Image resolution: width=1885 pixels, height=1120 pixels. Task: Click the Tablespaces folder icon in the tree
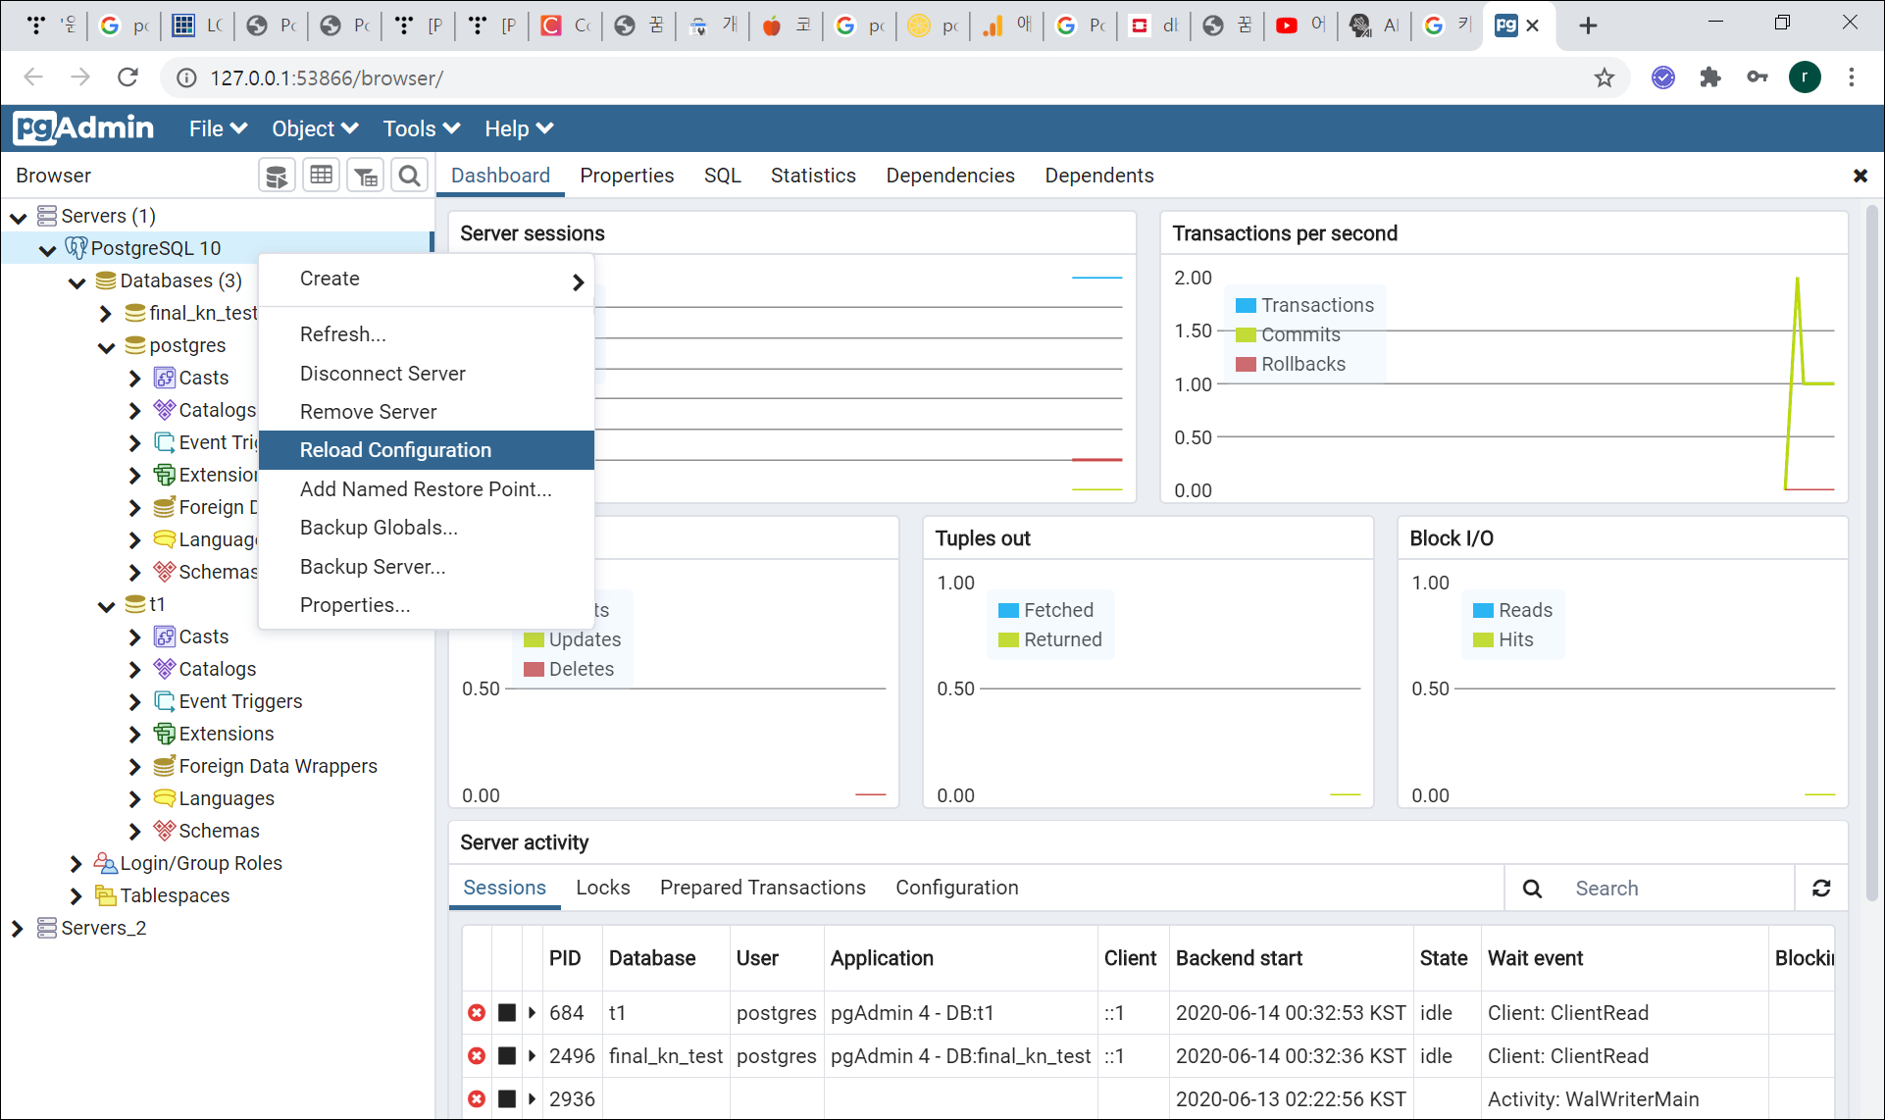tap(105, 895)
